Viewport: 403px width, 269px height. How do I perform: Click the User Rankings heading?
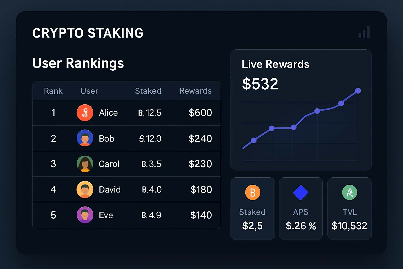tap(78, 63)
